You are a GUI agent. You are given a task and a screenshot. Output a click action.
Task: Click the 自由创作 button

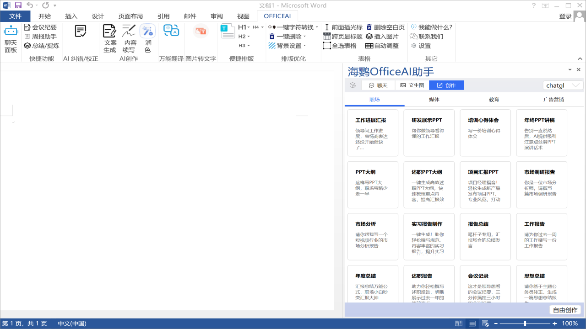pos(565,309)
